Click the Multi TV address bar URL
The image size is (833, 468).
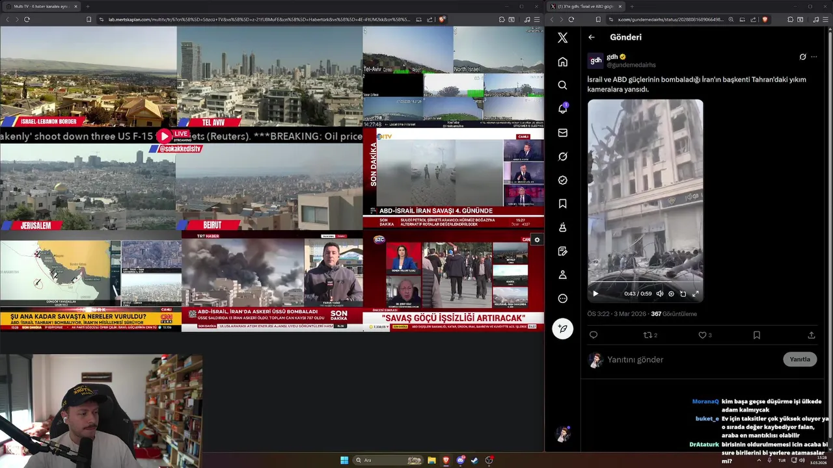pos(259,19)
